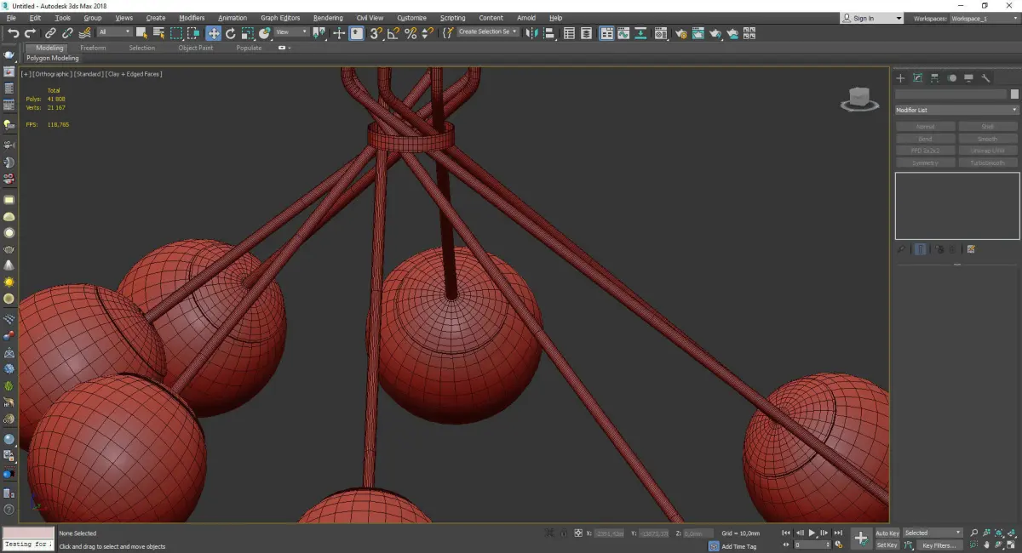Viewport: 1022px width, 553px height.
Task: Click the Mirror tool icon
Action: [x=532, y=33]
